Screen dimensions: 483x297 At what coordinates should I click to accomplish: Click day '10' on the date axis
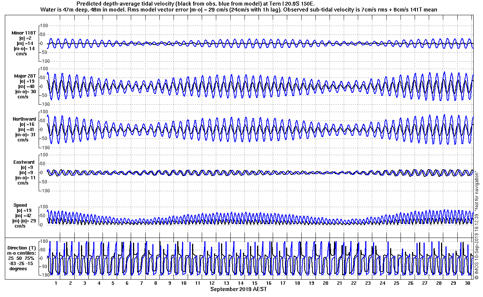click(184, 283)
